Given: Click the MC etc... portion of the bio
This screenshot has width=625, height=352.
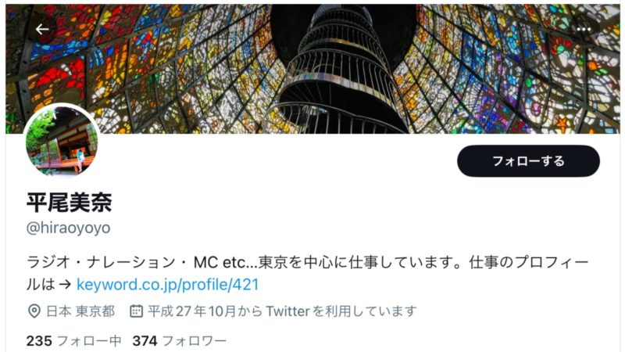Looking at the screenshot, I should click(226, 262).
